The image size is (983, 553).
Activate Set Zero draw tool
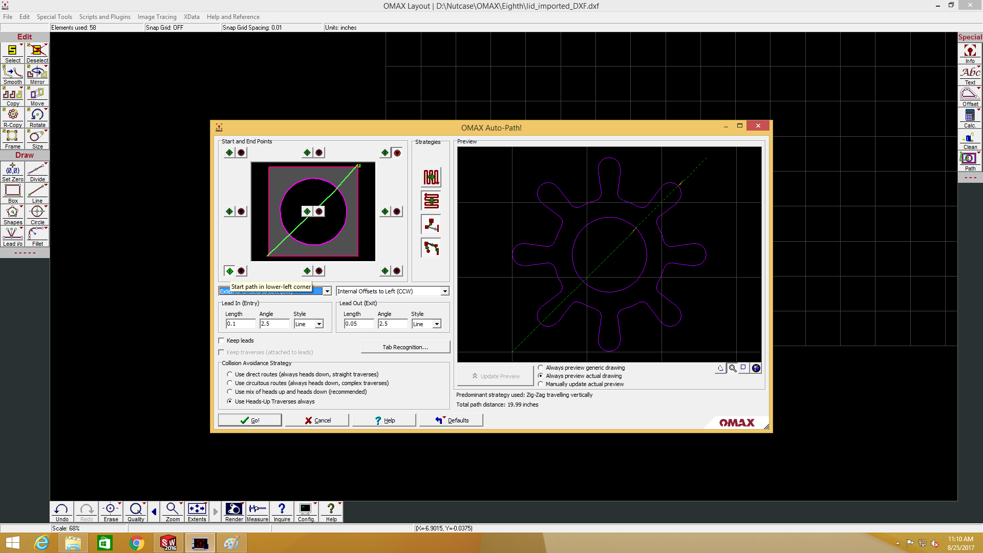12,173
